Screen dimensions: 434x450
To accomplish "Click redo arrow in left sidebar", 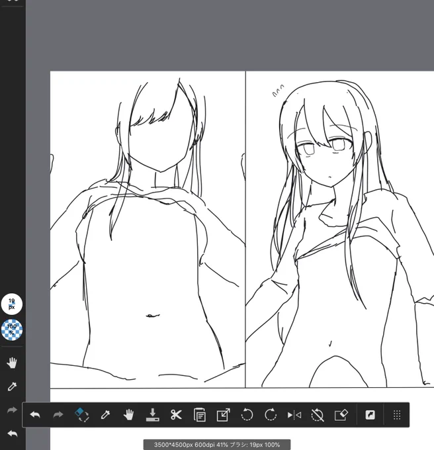I will pos(12,410).
